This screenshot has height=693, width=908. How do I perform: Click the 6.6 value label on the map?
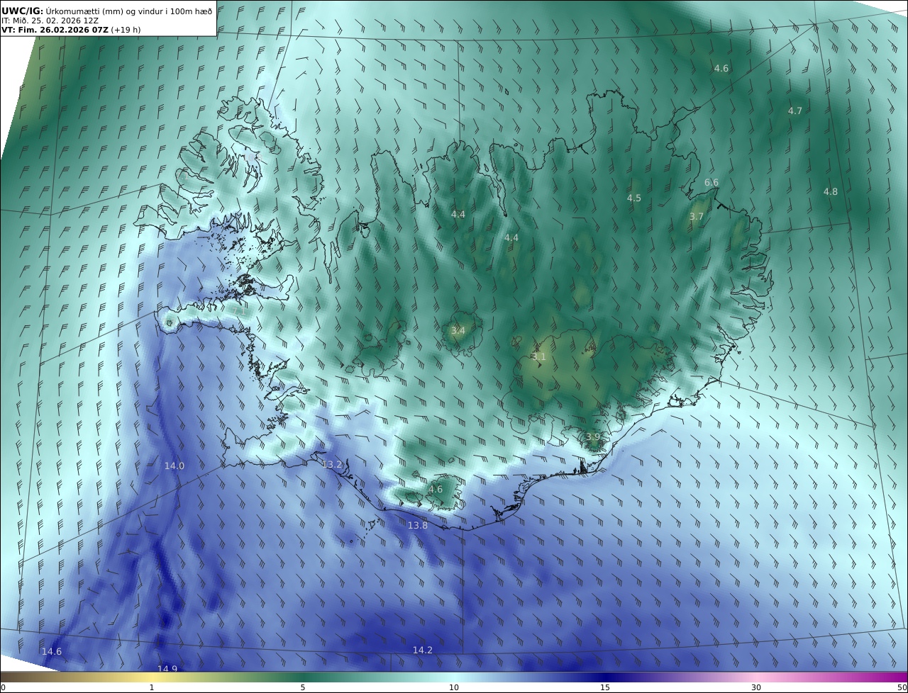click(x=712, y=183)
